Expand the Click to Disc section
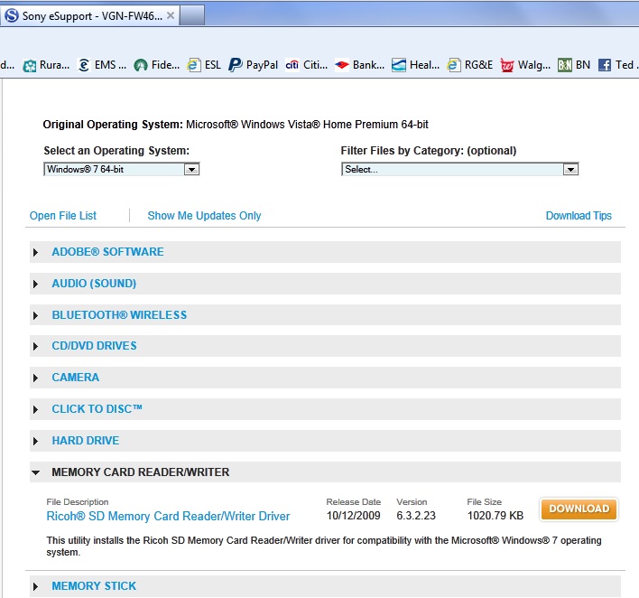Image resolution: width=639 pixels, height=598 pixels. point(97,409)
